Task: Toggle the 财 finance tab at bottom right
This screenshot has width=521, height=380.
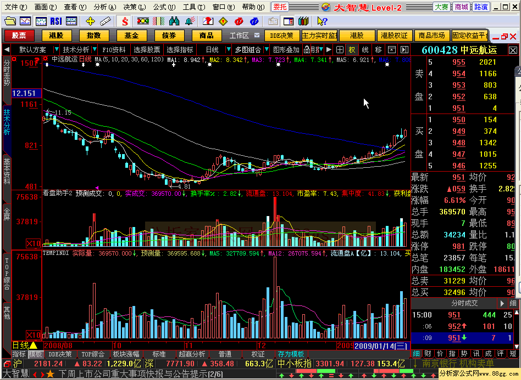Action: point(428,354)
